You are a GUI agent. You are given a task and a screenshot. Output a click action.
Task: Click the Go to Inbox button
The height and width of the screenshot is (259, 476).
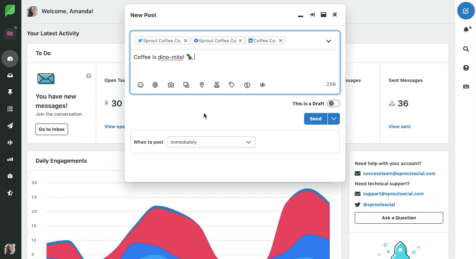coord(52,129)
